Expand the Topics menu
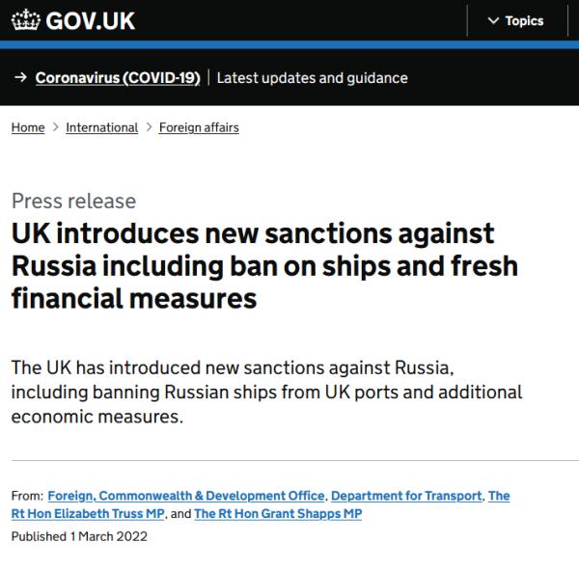Viewport: 579px width, 570px height. tap(516, 21)
